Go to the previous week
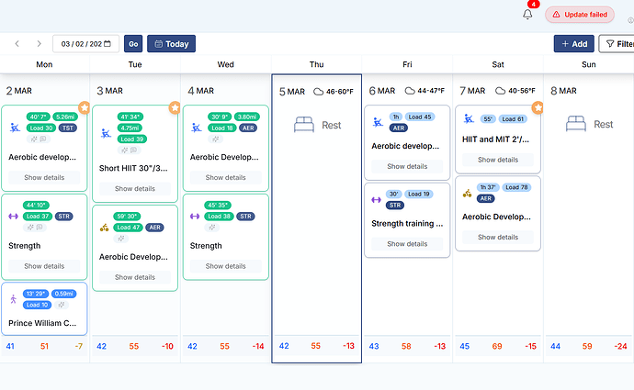Image resolution: width=634 pixels, height=390 pixels. (x=17, y=43)
